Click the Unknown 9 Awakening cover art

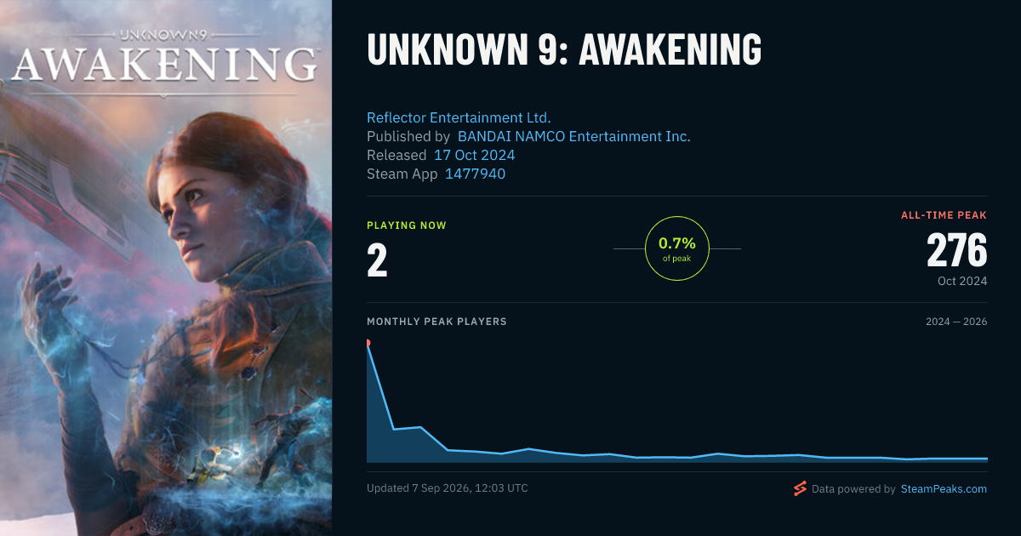coord(166,268)
